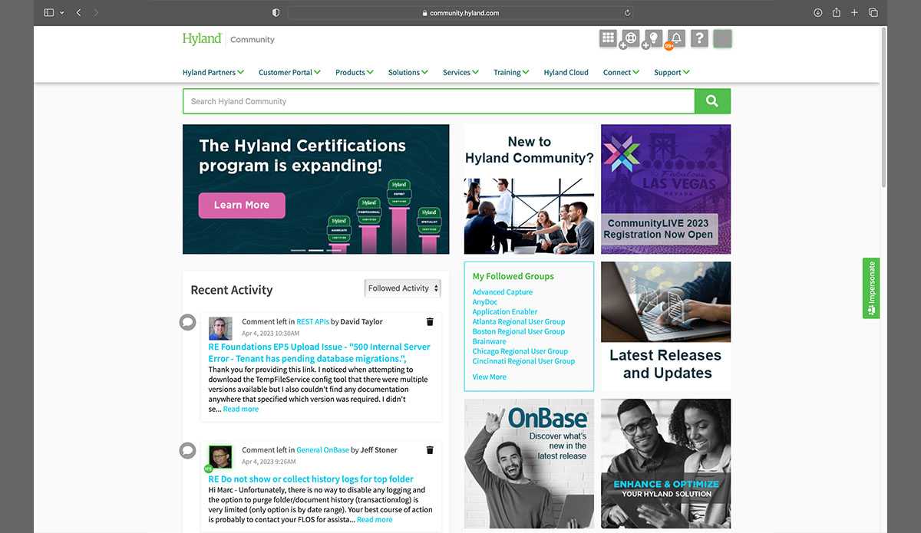
Task: Click the Impersonate side tab
Action: [871, 288]
